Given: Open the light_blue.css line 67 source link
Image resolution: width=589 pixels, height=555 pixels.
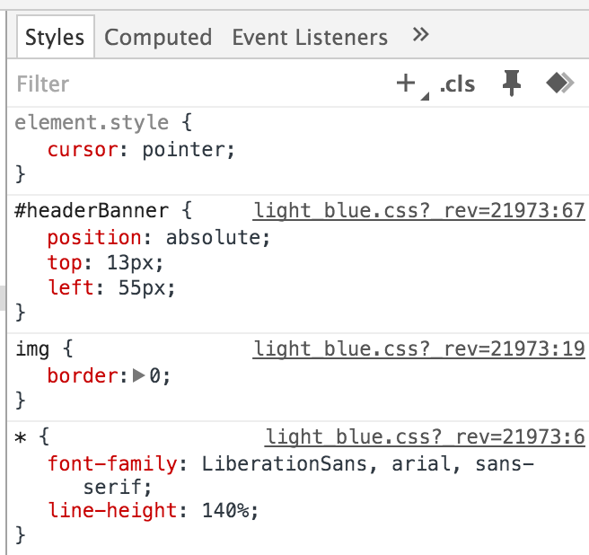Looking at the screenshot, I should 419,211.
